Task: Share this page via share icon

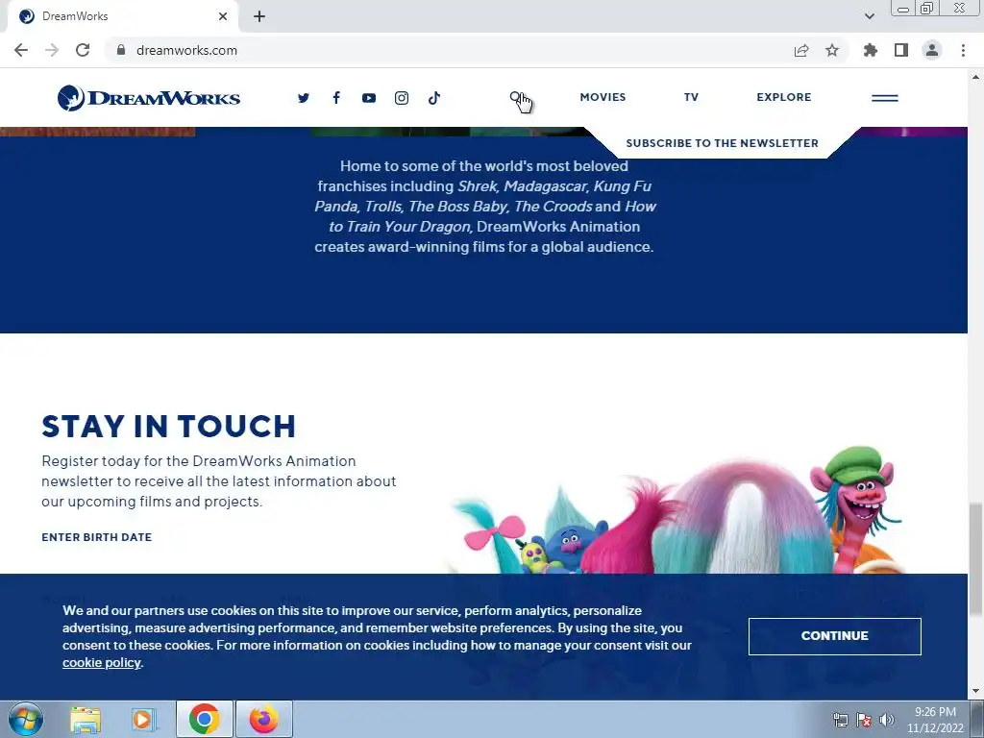Action: click(x=801, y=50)
